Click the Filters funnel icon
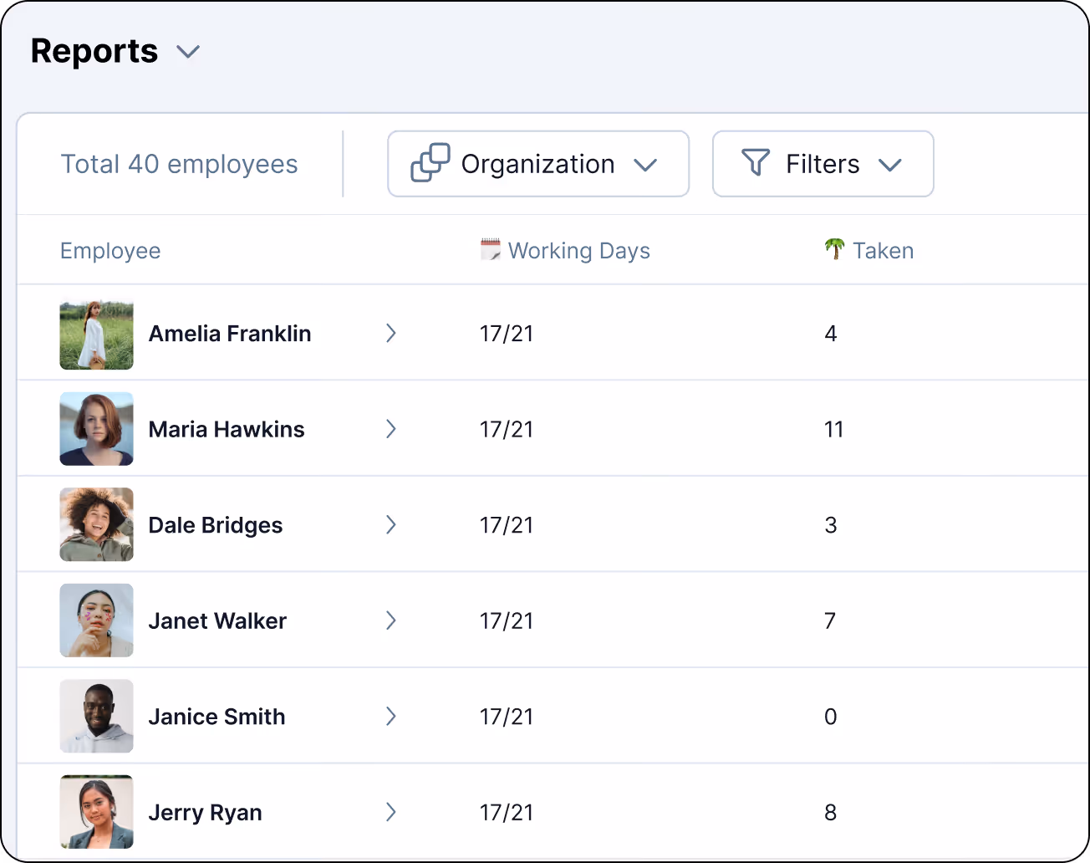Screen dimensions: 1090x863 pyautogui.click(x=756, y=162)
